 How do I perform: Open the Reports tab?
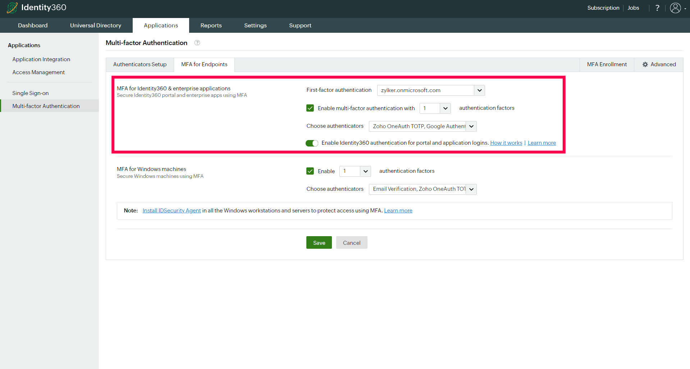click(211, 26)
